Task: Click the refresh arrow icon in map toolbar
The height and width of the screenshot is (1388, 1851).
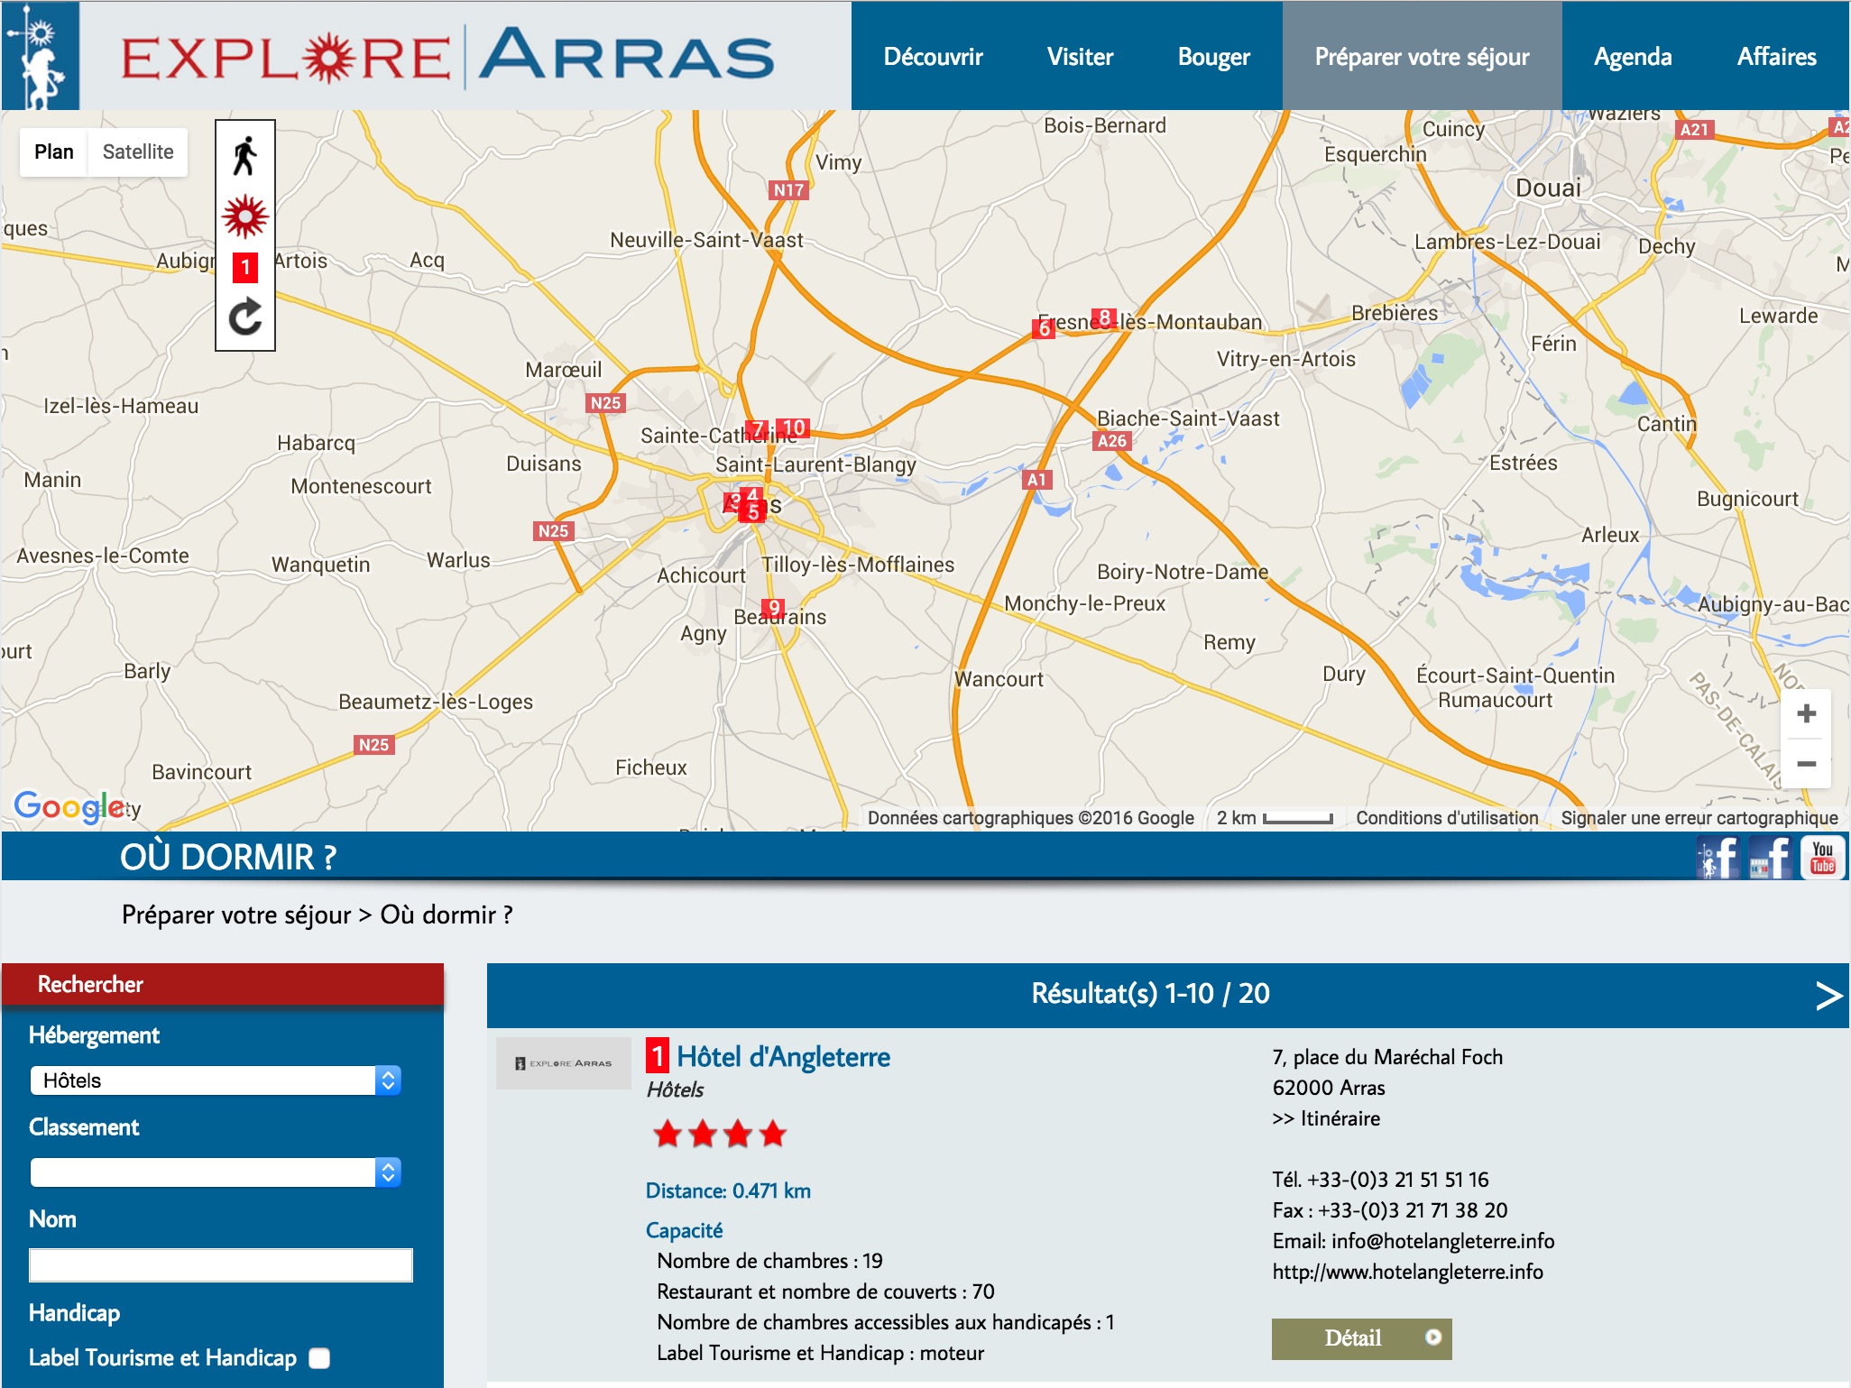Action: (245, 317)
